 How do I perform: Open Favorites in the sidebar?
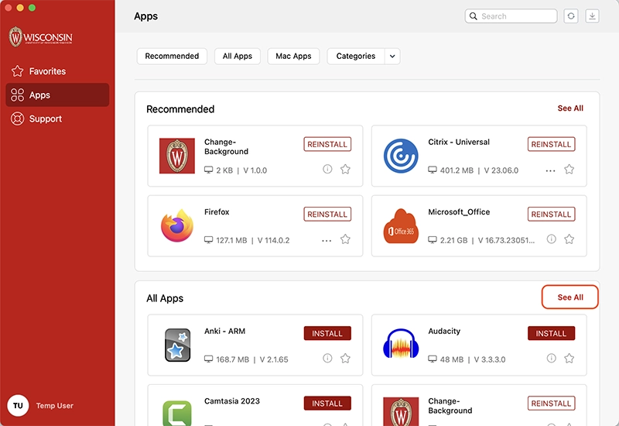pos(57,71)
